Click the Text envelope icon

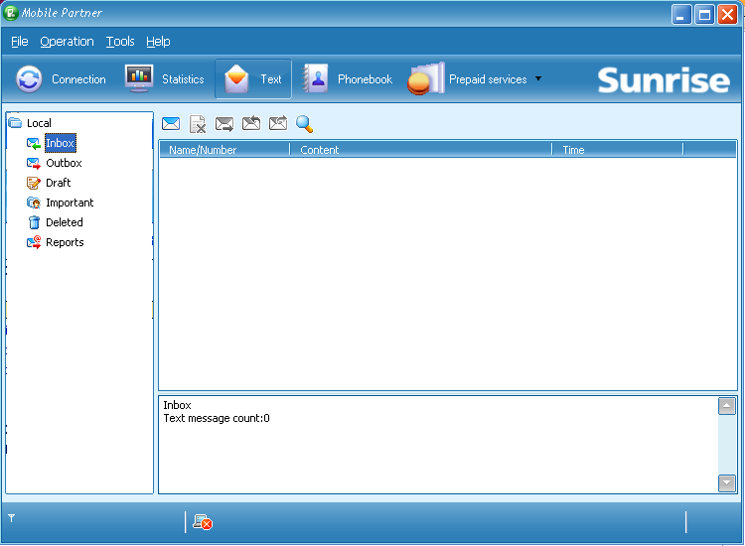[x=236, y=78]
